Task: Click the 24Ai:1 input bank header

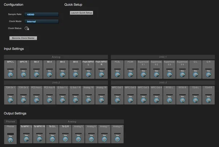Action: pyautogui.click(x=163, y=57)
